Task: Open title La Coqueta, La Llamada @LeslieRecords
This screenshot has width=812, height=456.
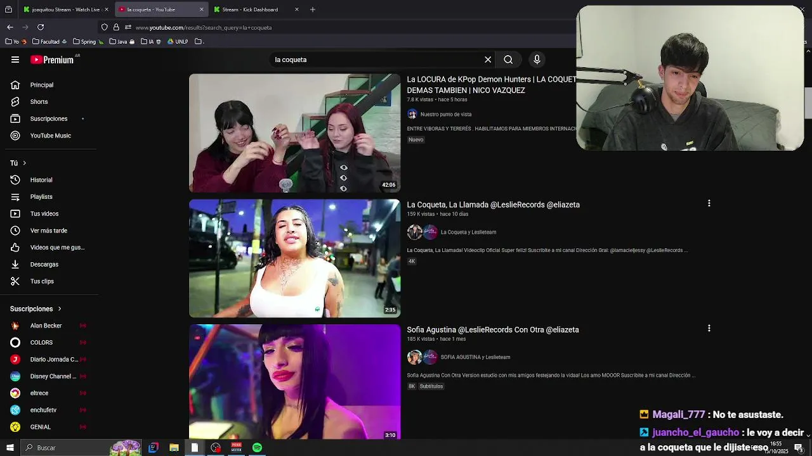Action: pos(493,205)
